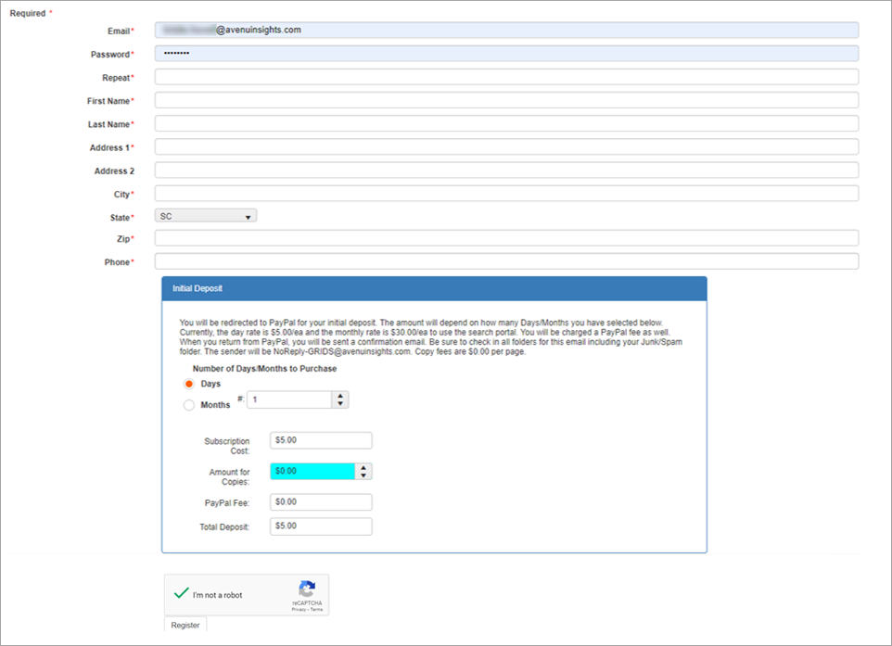
Task: Focus the Zip code field
Action: click(x=505, y=238)
